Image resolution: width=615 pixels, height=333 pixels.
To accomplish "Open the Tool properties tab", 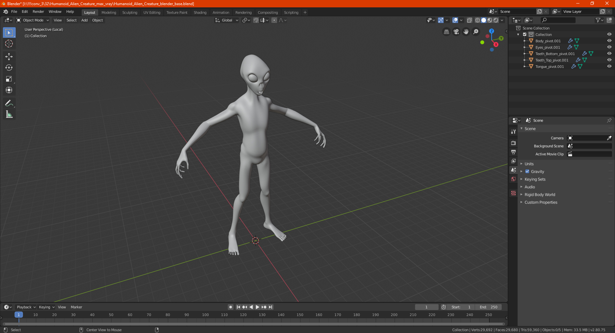I will coord(513,132).
